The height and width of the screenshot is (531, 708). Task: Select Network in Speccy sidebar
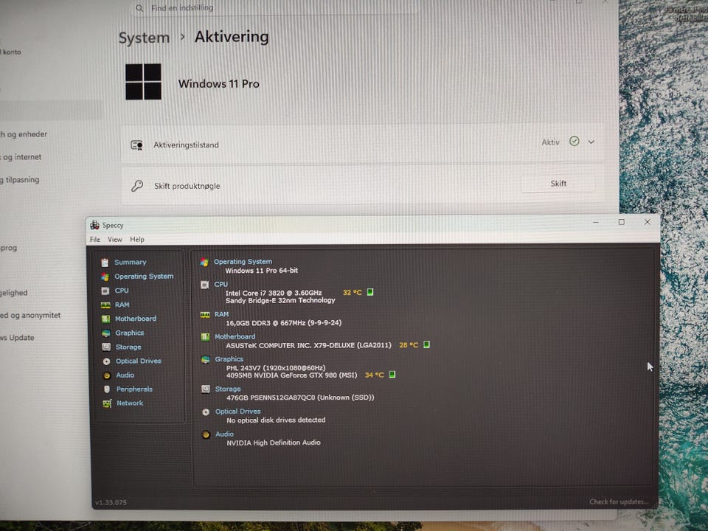pyautogui.click(x=130, y=403)
